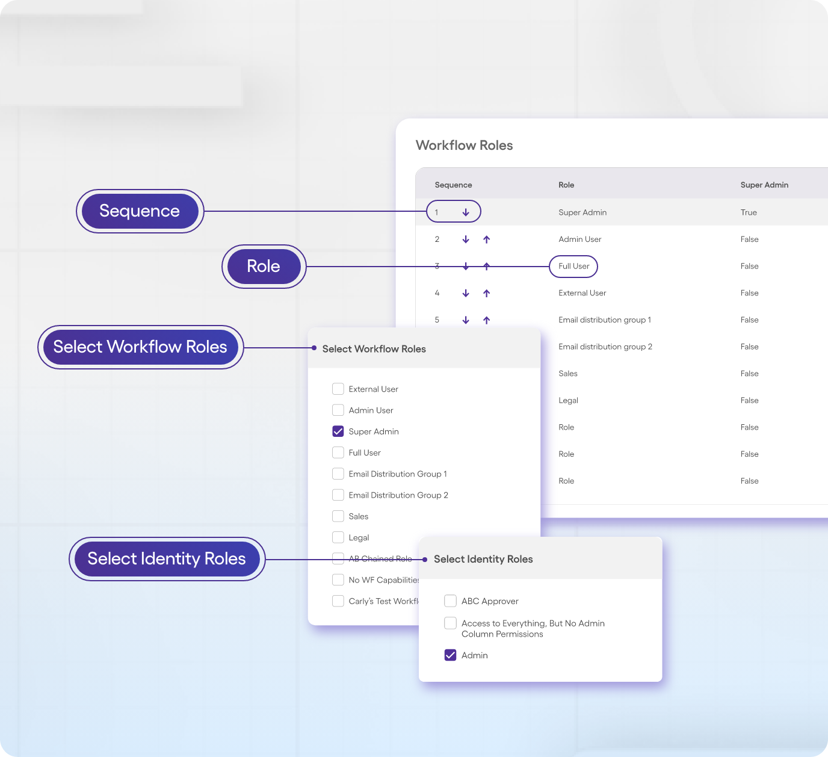Check the Legal workflow role
Image resolution: width=828 pixels, height=757 pixels.
click(338, 537)
